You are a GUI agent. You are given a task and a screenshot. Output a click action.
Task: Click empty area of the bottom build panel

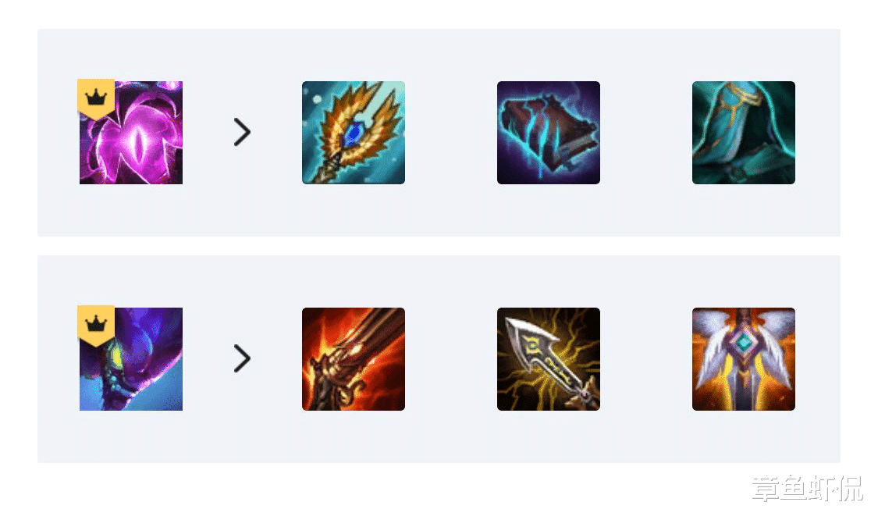439,440
